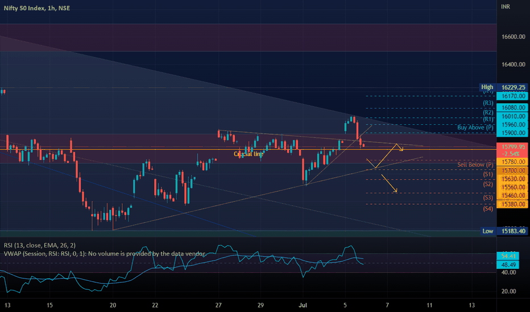Click the 15700.00 price tag
Viewport: 530px width, 312px height.
point(513,171)
